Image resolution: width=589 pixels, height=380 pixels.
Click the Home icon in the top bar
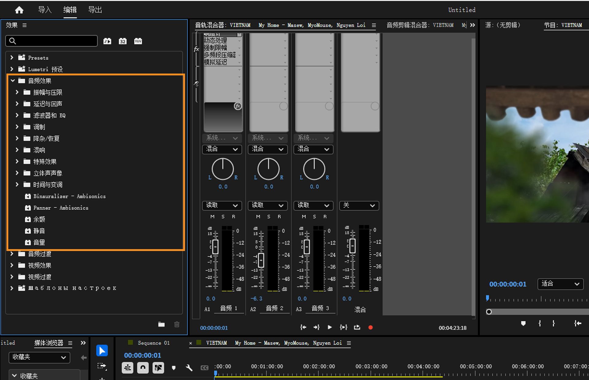[19, 9]
